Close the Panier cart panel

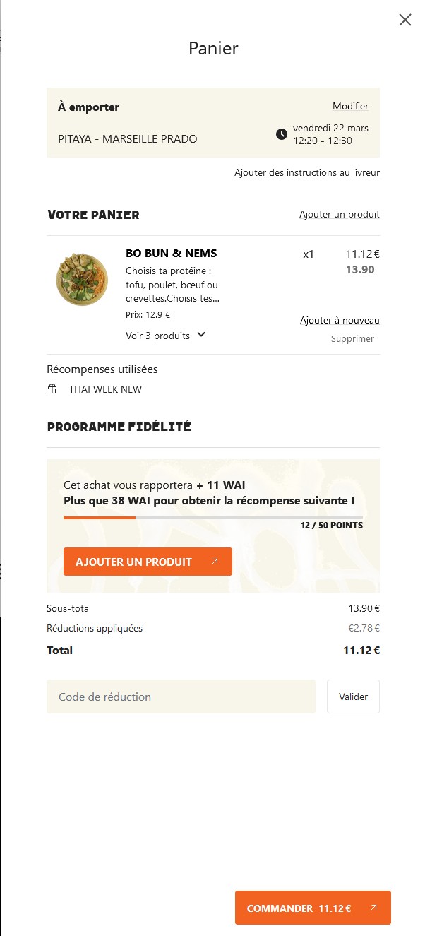click(x=405, y=20)
